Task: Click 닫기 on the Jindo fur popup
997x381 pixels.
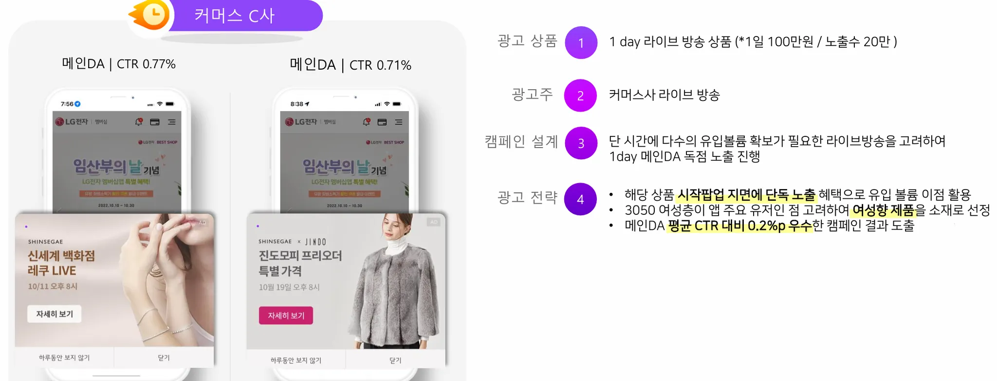Action: click(395, 360)
